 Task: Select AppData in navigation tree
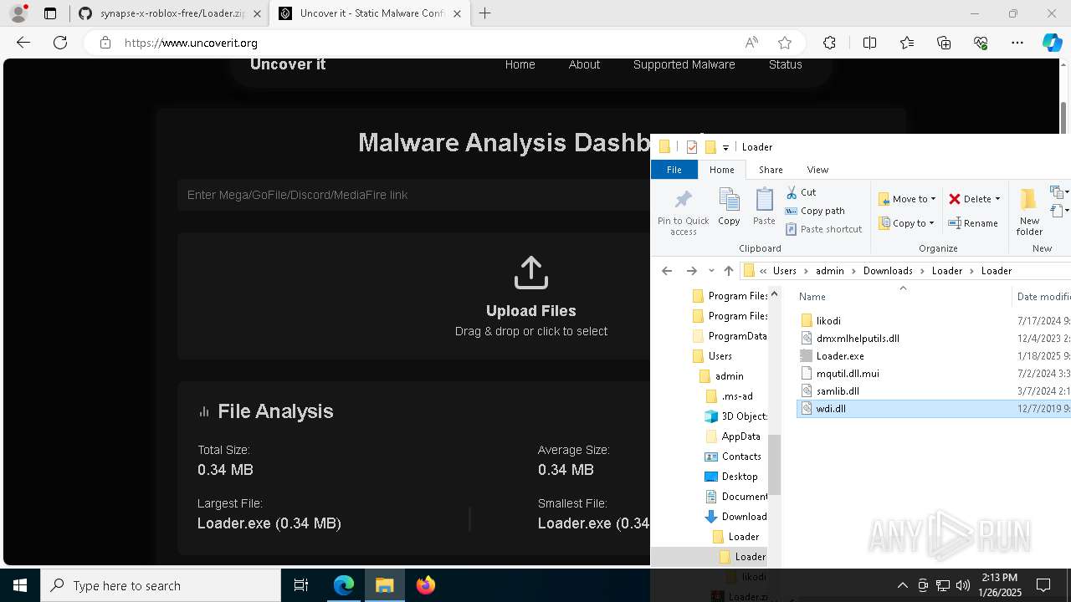click(x=740, y=436)
